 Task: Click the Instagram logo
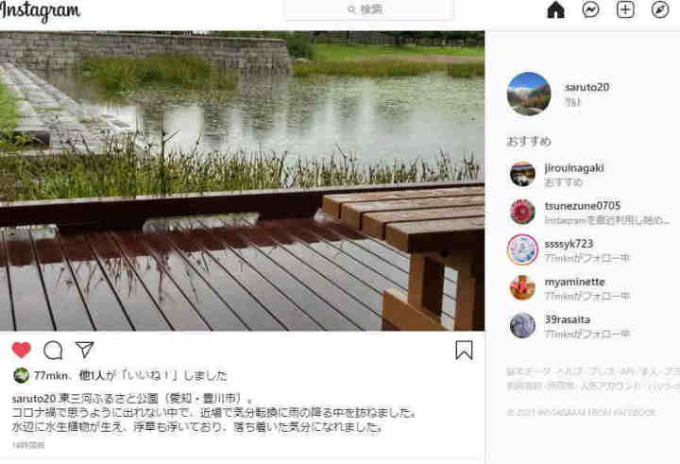(x=40, y=11)
